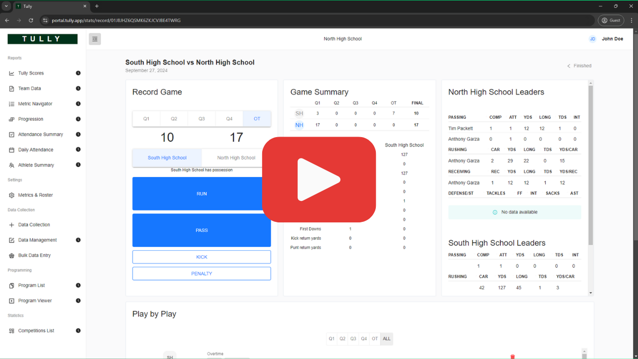The width and height of the screenshot is (638, 359).
Task: Record a RUN play
Action: 201,193
